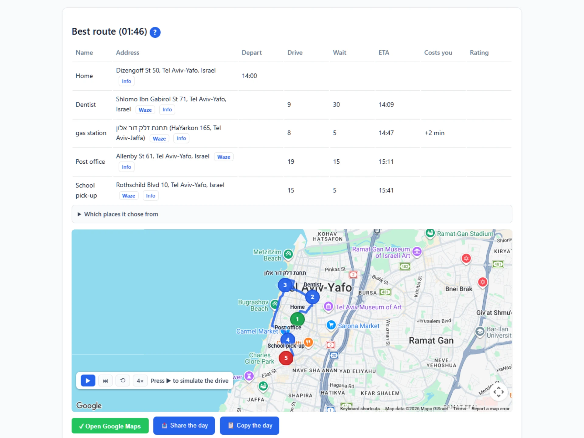Click the orange restaurant pin near School pick-up
The width and height of the screenshot is (584, 438).
[308, 342]
